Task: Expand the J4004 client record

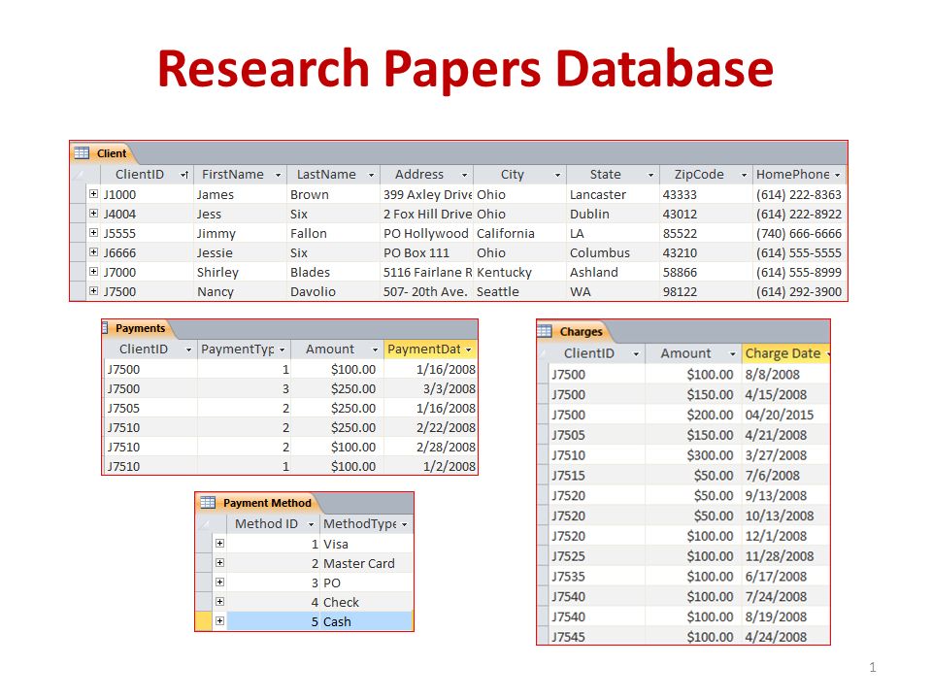Action: click(x=93, y=214)
